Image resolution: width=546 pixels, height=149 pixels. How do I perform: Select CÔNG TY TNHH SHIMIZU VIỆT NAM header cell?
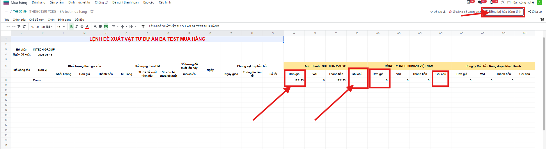409,66
